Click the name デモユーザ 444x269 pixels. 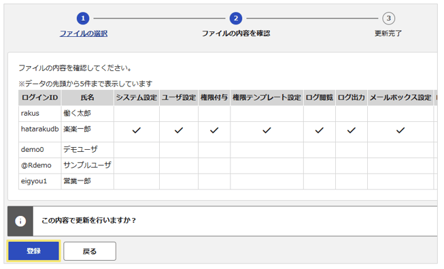click(80, 149)
